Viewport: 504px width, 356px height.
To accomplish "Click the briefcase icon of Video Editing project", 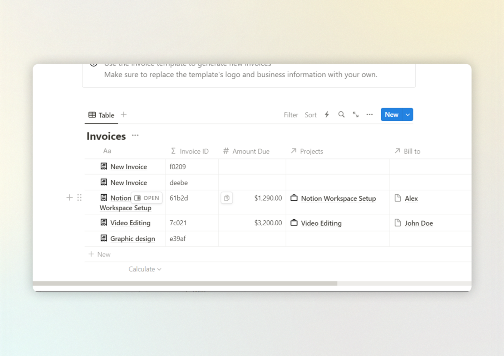I will pyautogui.click(x=294, y=222).
